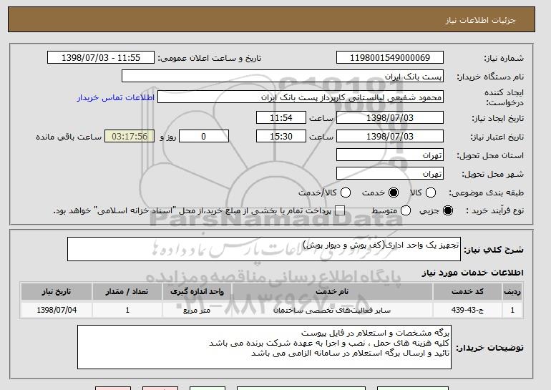551x390 pixels.
Task: Click the نام دستگاه خریدار field پست بانک ایران
Action: pos(283,77)
